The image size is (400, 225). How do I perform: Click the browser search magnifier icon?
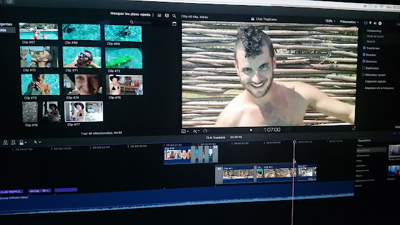coord(174,16)
